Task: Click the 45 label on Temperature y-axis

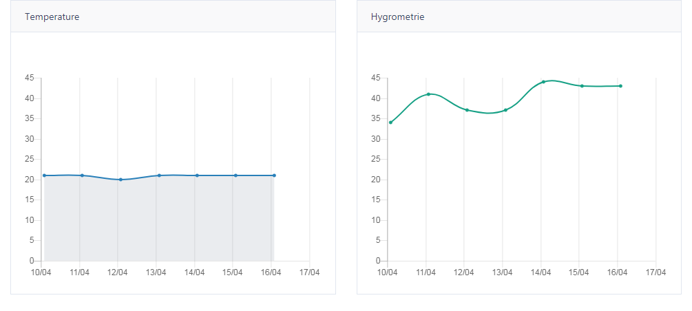Action: tap(30, 78)
